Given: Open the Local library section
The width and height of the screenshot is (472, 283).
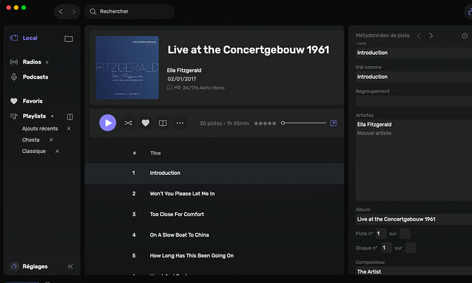Looking at the screenshot, I should [30, 38].
